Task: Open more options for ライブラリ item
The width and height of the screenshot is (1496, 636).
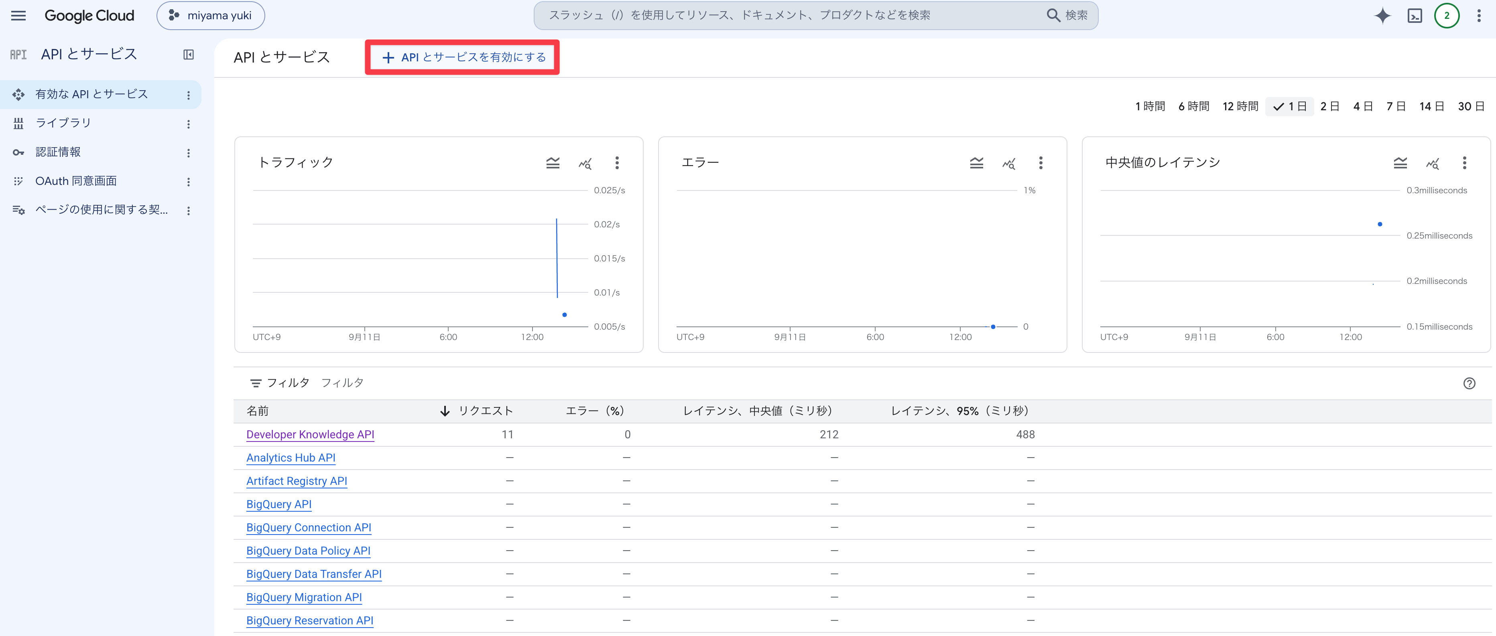Action: (x=188, y=124)
